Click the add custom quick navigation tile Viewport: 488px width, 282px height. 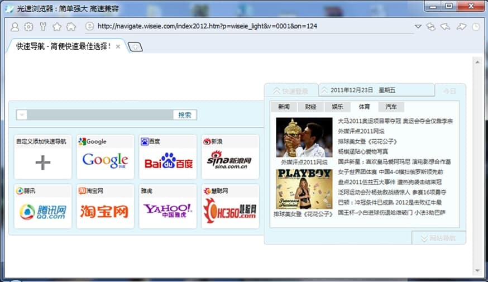[43, 157]
